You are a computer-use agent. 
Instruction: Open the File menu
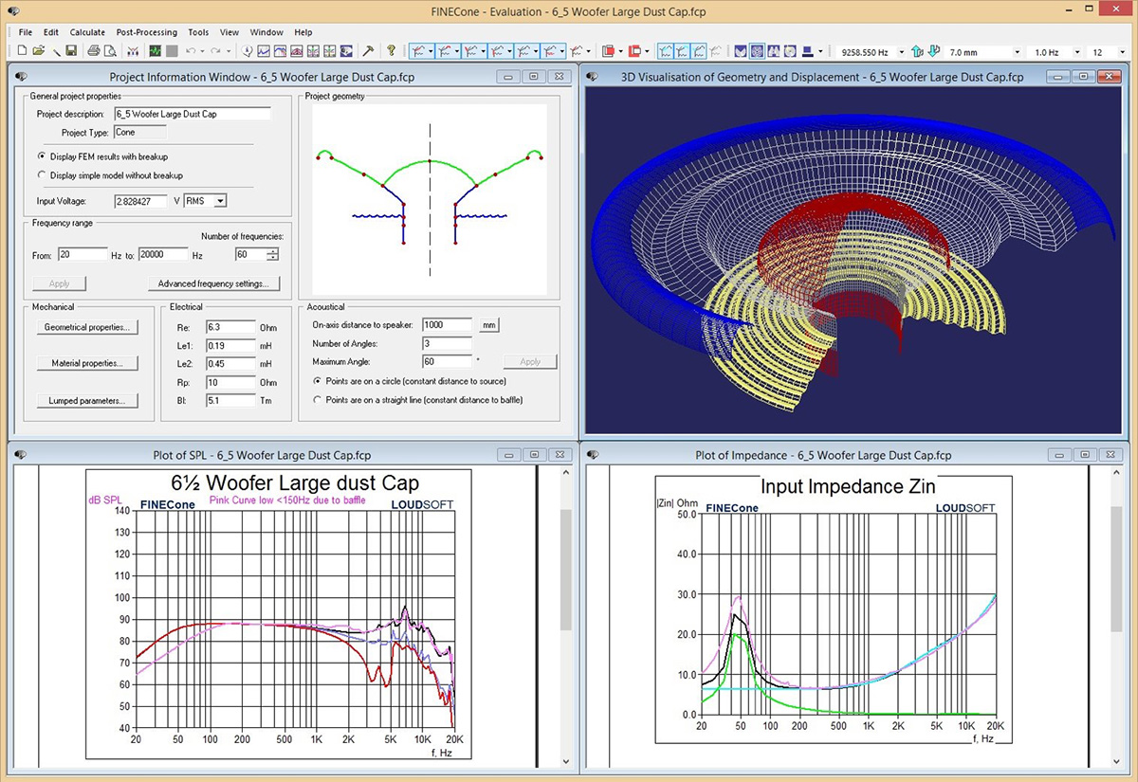26,32
